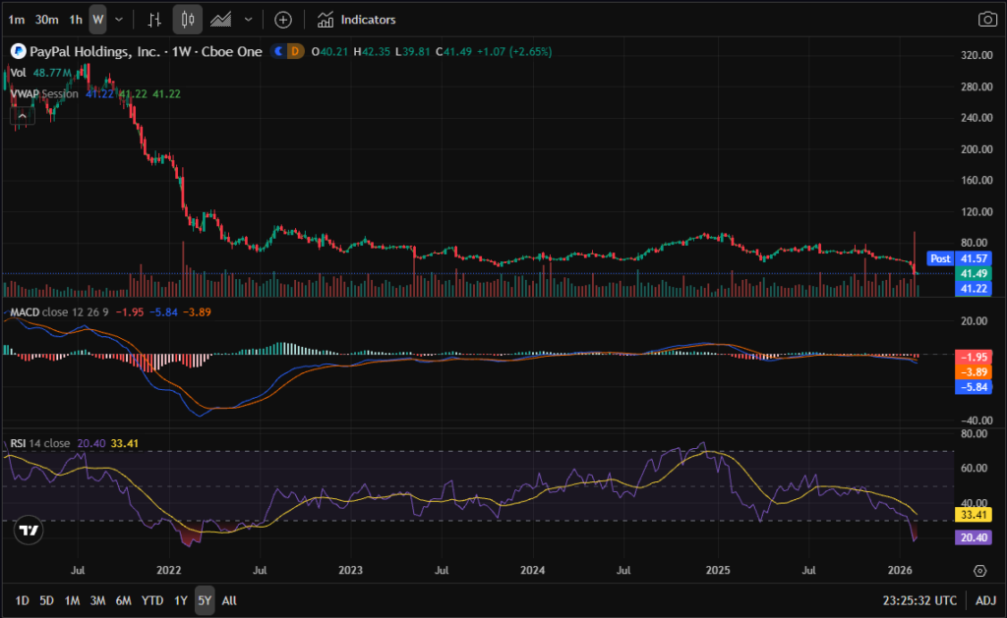The height and width of the screenshot is (618, 1007).
Task: Select the Candles chart style icon
Action: coord(188,20)
